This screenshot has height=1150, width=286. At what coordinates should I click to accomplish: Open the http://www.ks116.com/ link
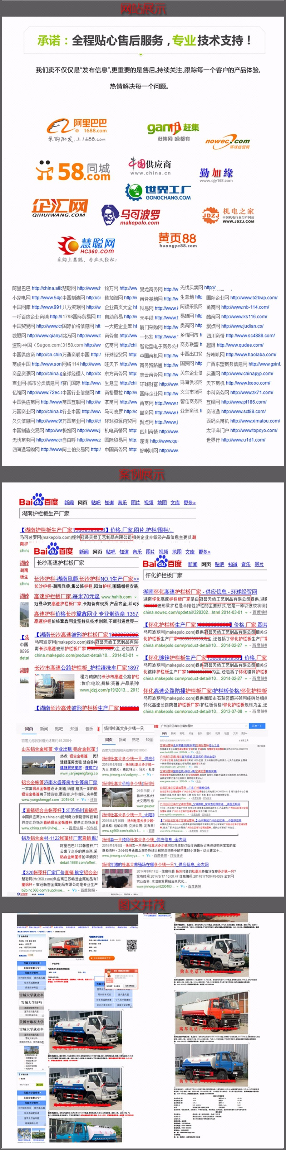point(244,316)
